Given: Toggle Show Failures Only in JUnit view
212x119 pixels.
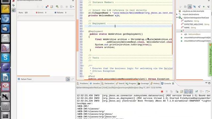Looking at the screenshot, I should [47, 7].
